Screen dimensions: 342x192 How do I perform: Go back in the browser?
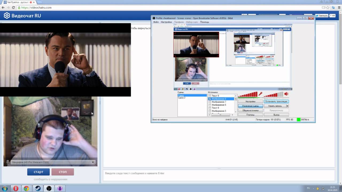(3, 7)
